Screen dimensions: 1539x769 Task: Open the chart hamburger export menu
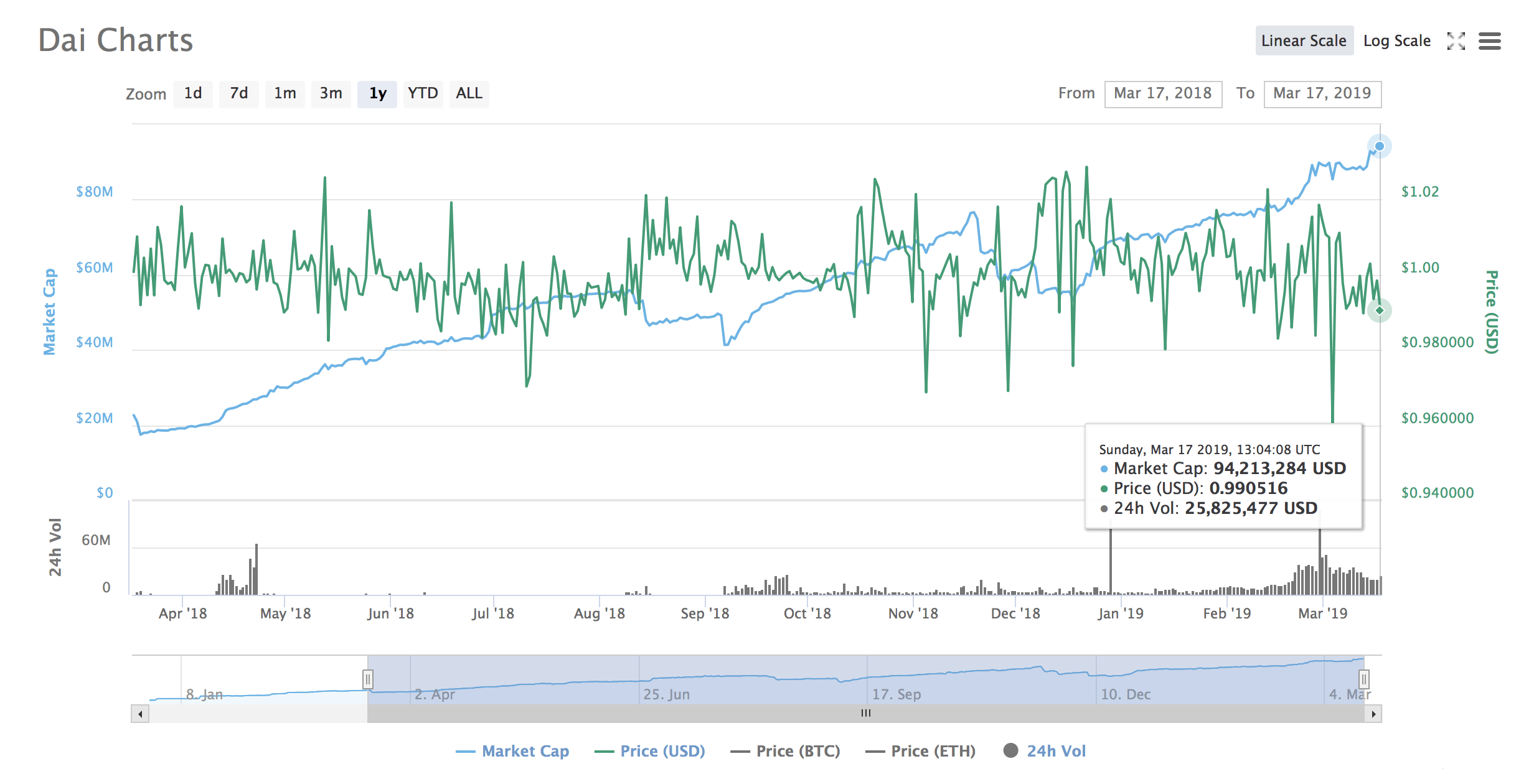tap(1490, 41)
